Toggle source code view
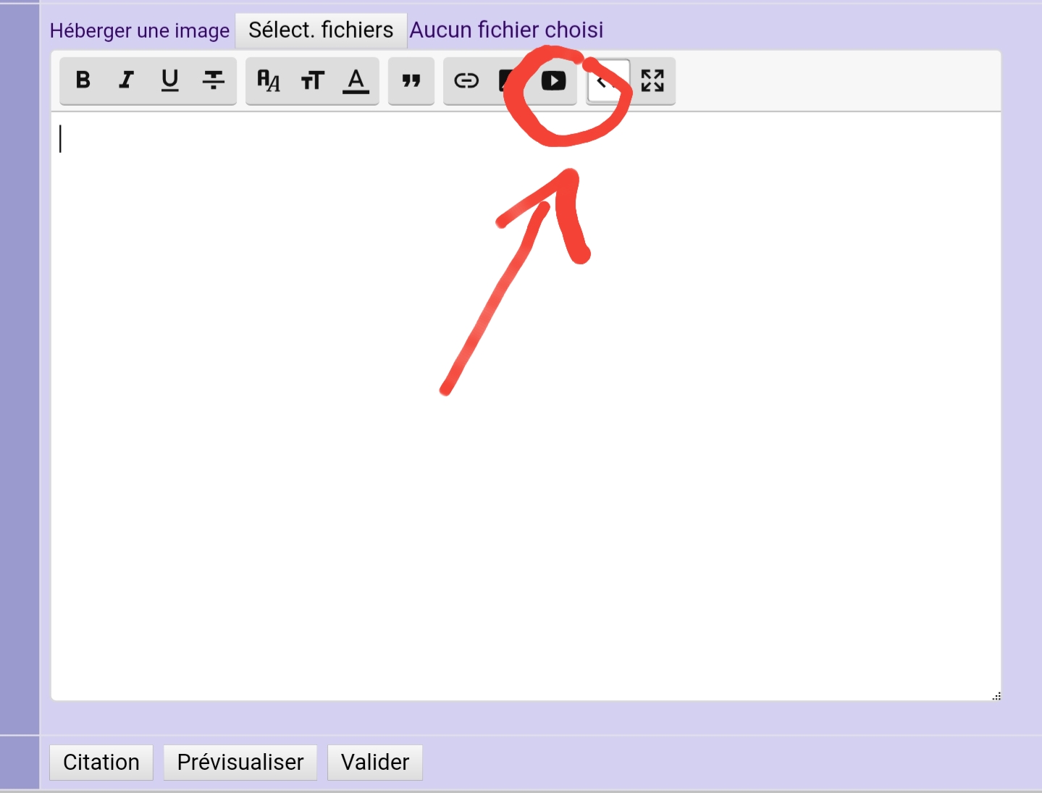The height and width of the screenshot is (793, 1042). point(608,80)
